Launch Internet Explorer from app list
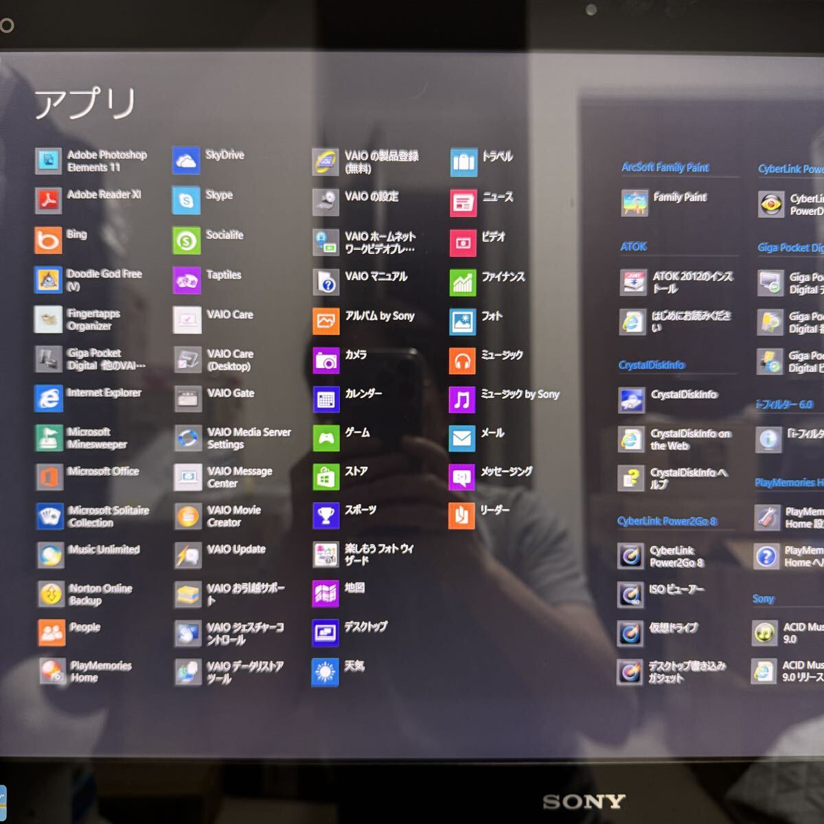 (x=88, y=398)
